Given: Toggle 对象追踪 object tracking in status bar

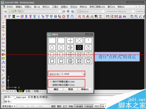Looking at the screenshot, I should pyautogui.click(x=89, y=106).
